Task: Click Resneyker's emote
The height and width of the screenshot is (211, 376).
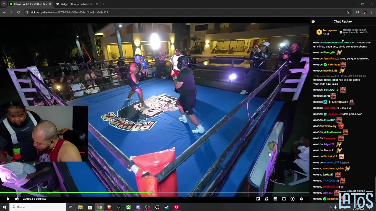Action: [x=341, y=138]
